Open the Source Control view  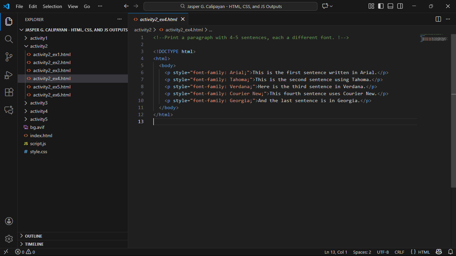pos(9,57)
